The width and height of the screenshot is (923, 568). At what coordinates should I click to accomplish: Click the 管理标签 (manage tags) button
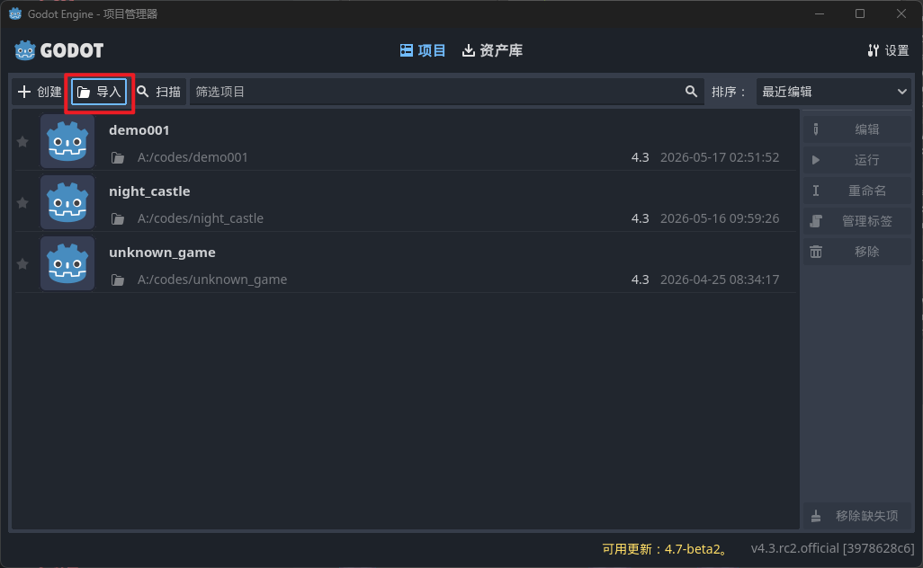pyautogui.click(x=857, y=221)
